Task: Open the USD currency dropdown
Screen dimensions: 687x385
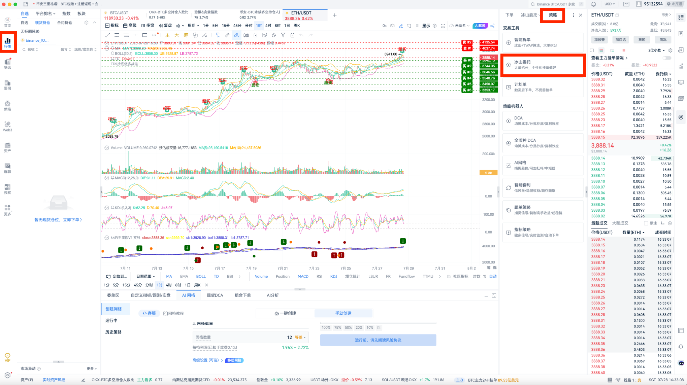Action: pyautogui.click(x=610, y=4)
